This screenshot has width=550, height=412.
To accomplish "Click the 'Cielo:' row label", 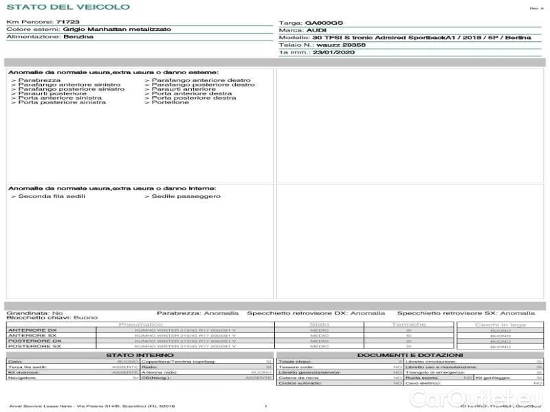I will pos(14,362).
